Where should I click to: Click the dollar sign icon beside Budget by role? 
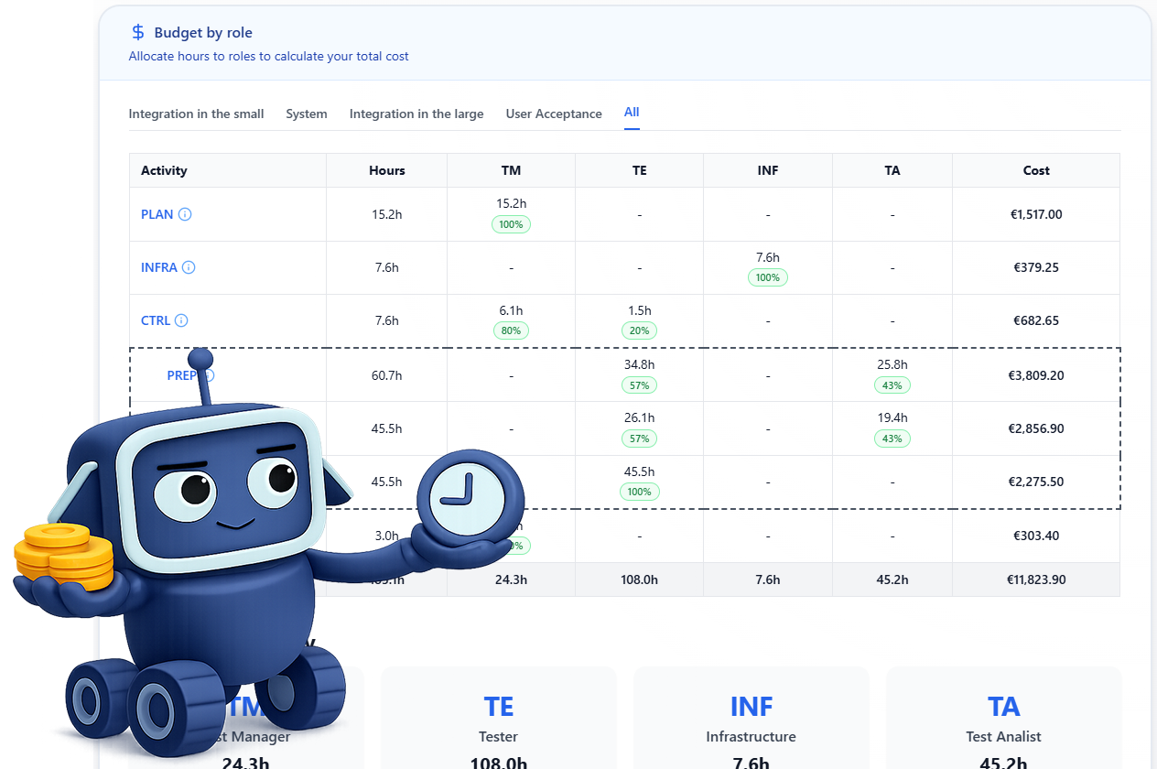tap(138, 33)
